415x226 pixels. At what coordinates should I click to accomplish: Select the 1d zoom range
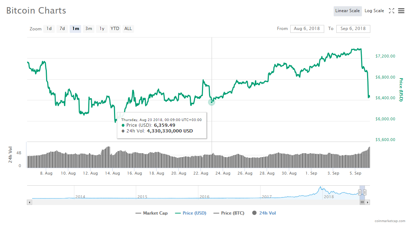tap(49, 29)
